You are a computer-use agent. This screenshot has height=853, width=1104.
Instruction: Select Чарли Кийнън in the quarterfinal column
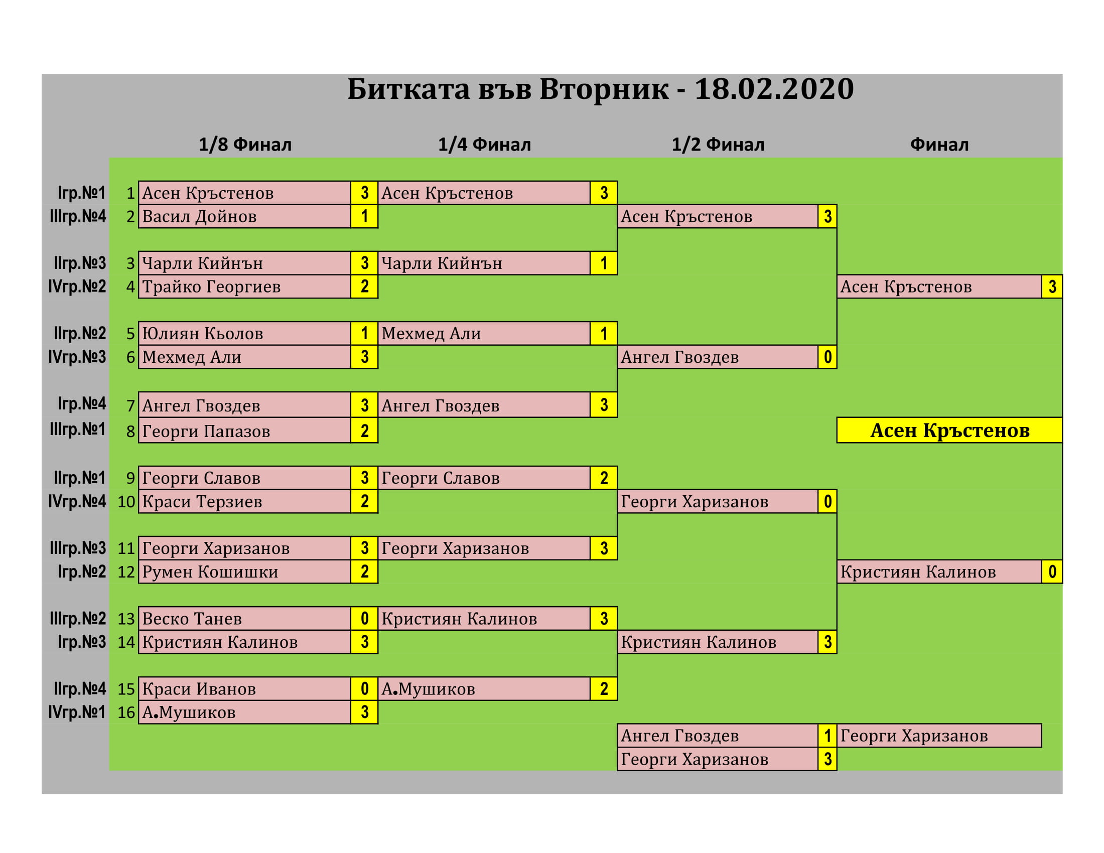(483, 263)
